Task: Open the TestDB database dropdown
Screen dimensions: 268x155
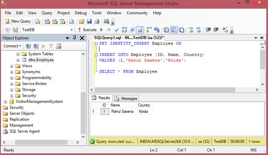Action: coord(71,30)
